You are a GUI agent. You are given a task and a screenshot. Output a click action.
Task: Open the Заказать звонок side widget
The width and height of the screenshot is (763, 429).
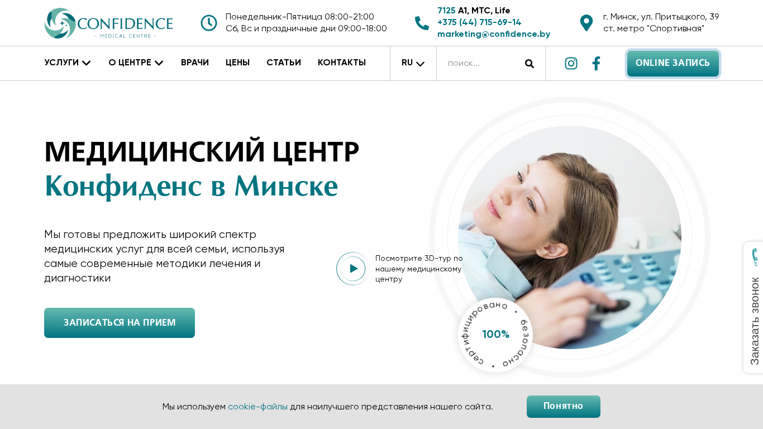754,307
